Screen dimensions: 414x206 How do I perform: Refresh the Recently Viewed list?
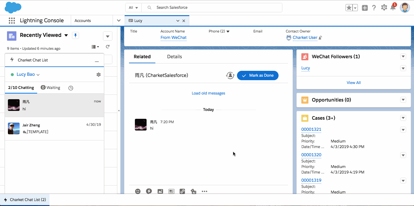108,47
